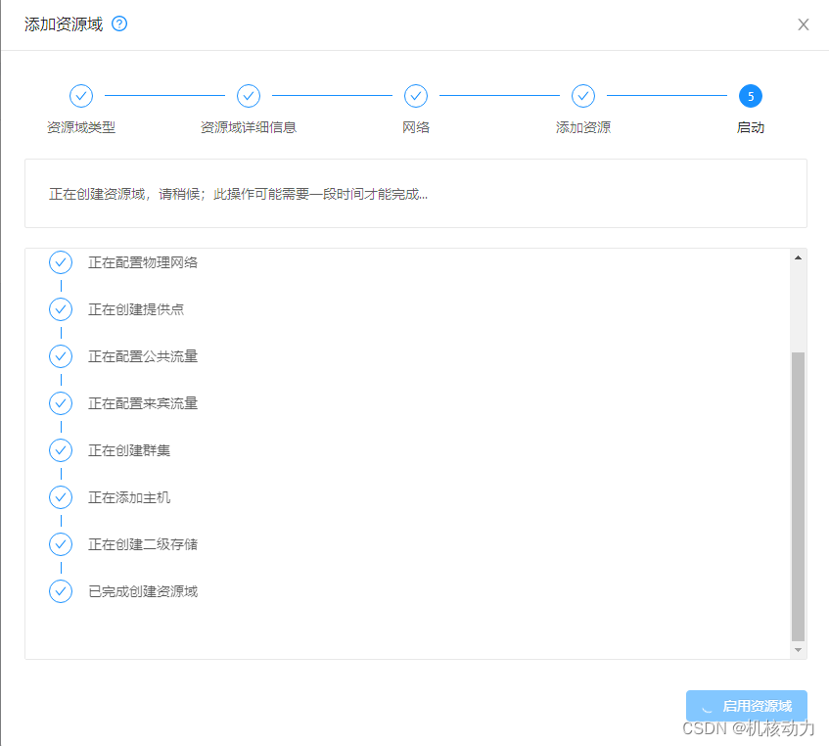829x746 pixels.
Task: Select the 启动 step label
Action: tap(751, 126)
